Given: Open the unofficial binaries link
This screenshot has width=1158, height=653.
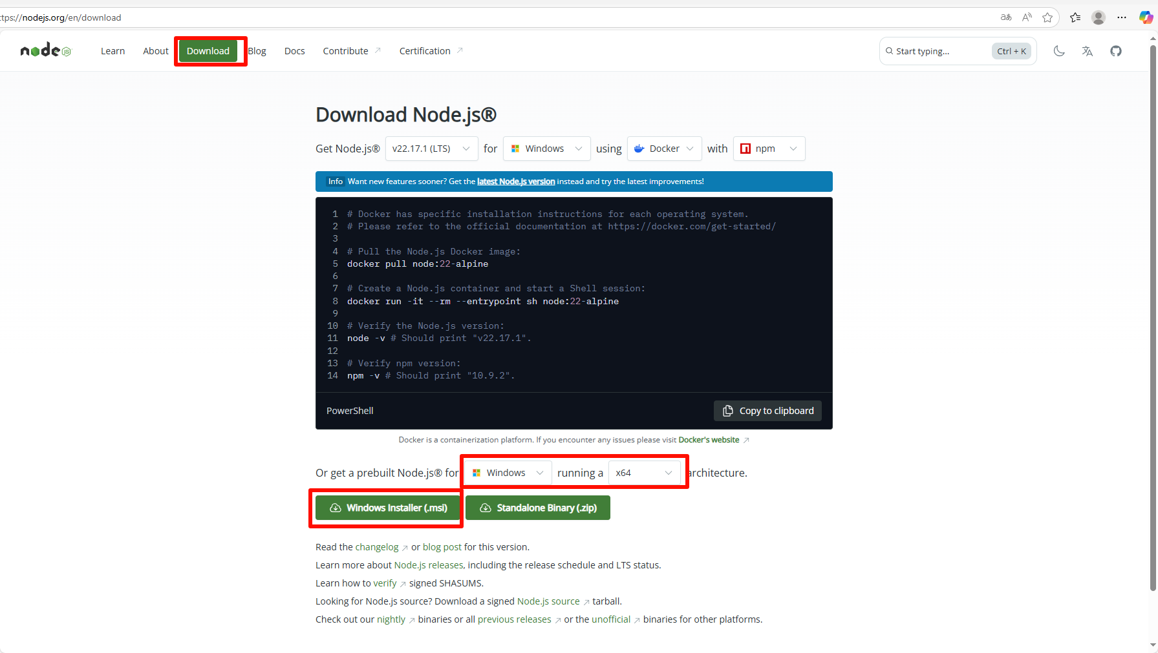Looking at the screenshot, I should 615,619.
